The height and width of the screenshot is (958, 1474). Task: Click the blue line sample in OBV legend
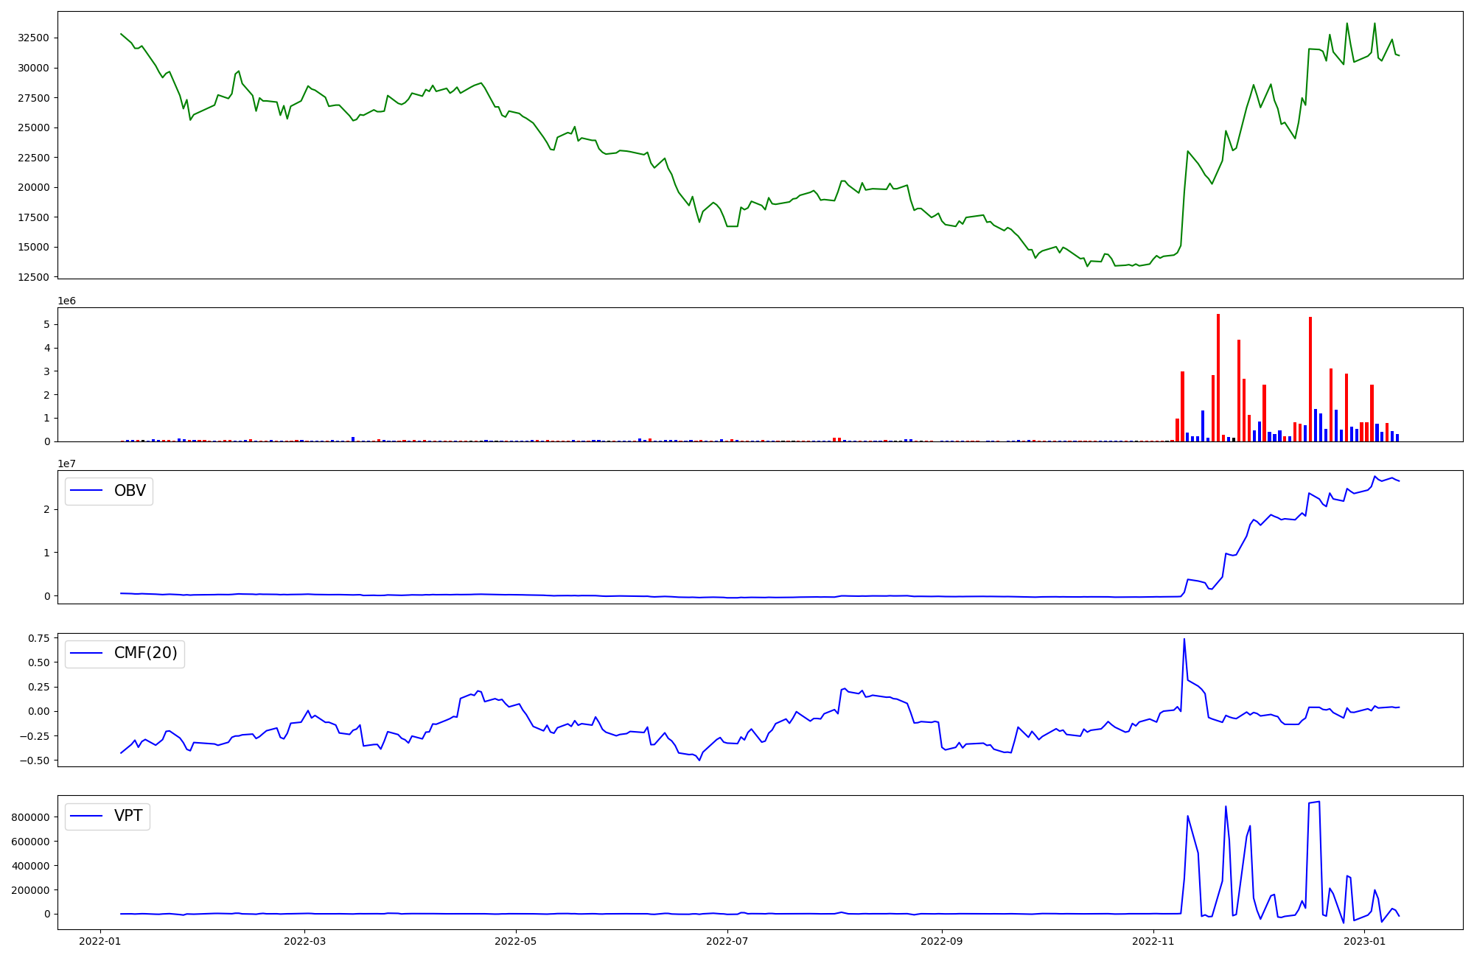click(87, 491)
